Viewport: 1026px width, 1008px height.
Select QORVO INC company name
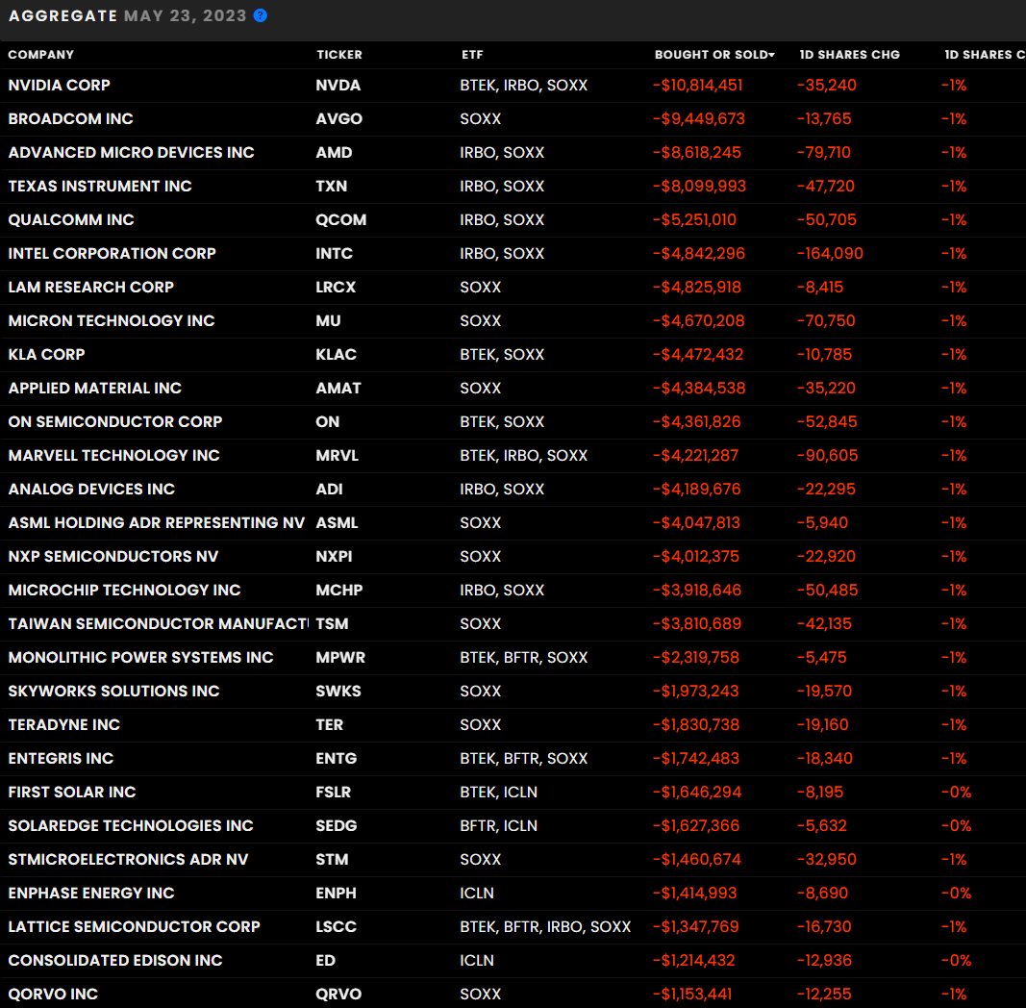coord(53,995)
